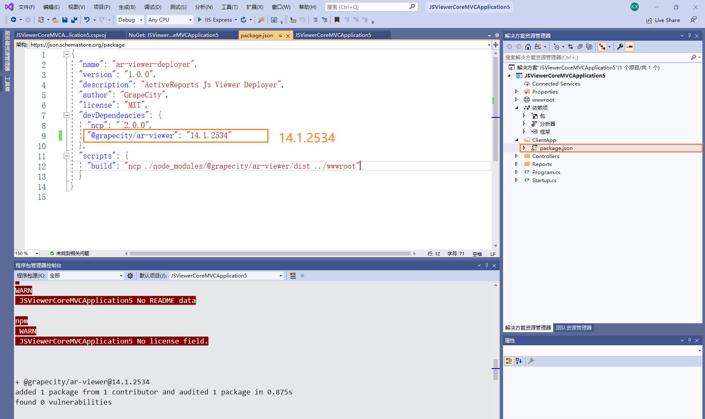Open the 调试(D) debug menu

(153, 7)
